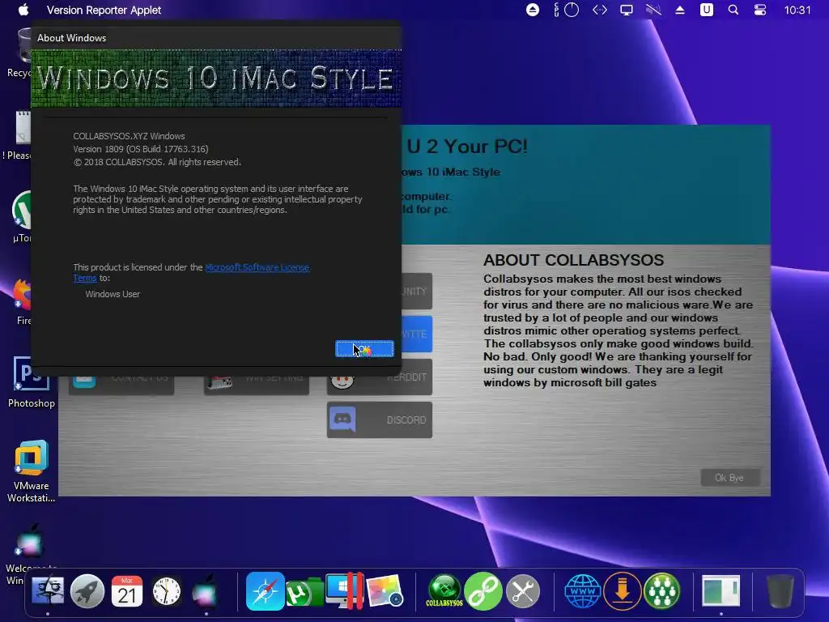Launch the Launchpad rocket in dock
Image resolution: width=829 pixels, height=622 pixels.
[87, 590]
